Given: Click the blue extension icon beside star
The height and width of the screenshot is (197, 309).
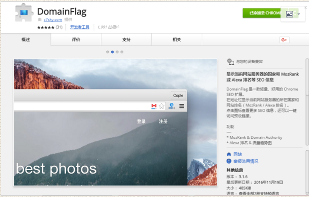Looking at the screenshot, I should pyautogui.click(x=171, y=106).
